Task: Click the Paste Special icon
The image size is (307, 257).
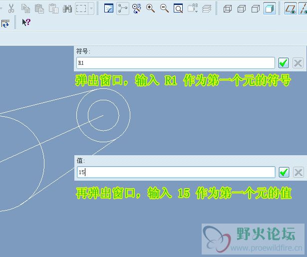Action: 53,8
